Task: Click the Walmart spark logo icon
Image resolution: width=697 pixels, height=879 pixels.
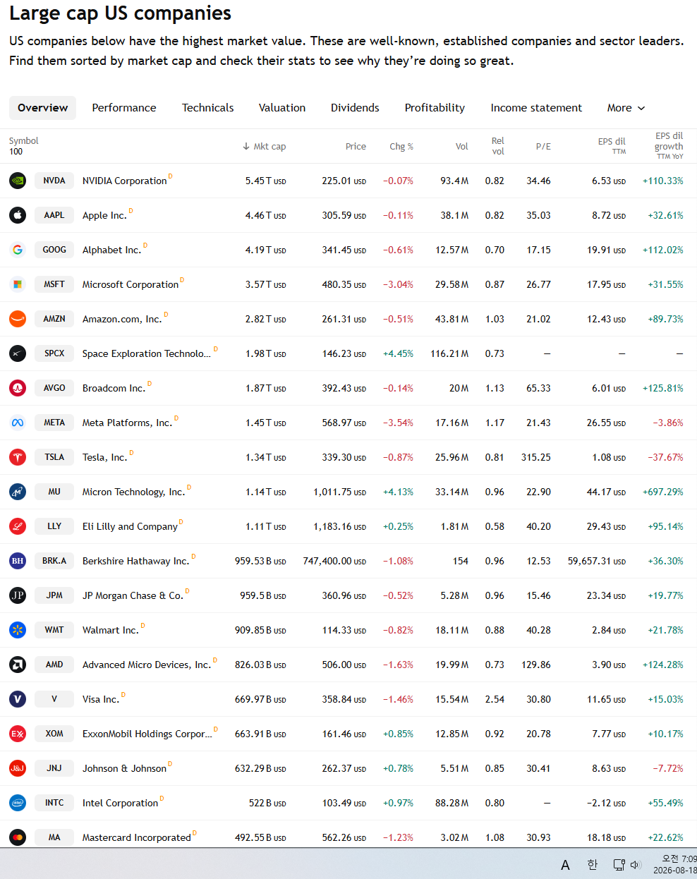Action: tap(18, 630)
